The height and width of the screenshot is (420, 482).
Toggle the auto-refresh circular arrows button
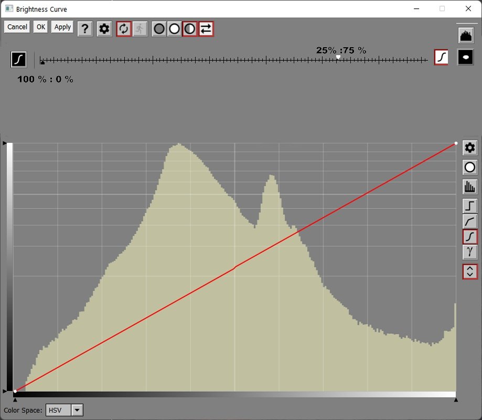(x=124, y=29)
